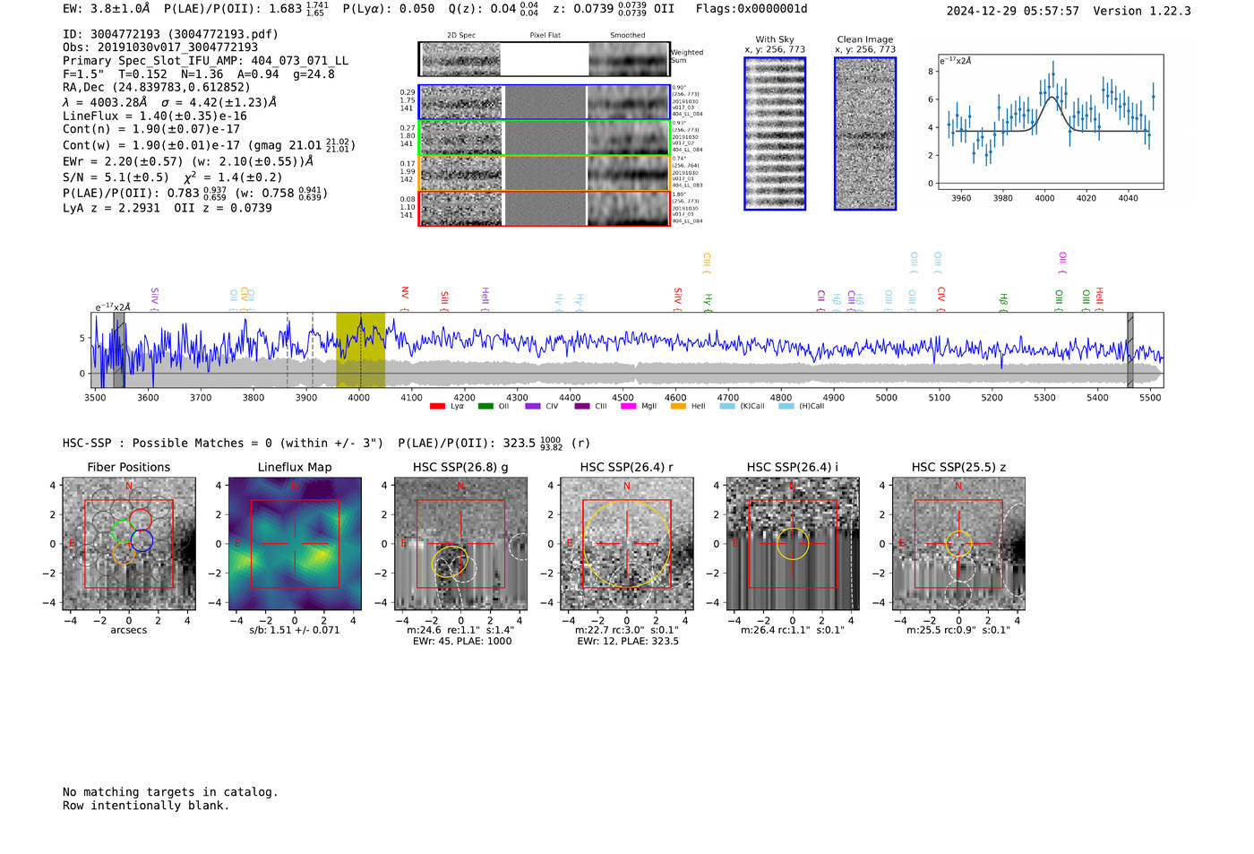Click the purple CIV legend swatch
This screenshot has height=854, width=1254.
click(x=533, y=407)
